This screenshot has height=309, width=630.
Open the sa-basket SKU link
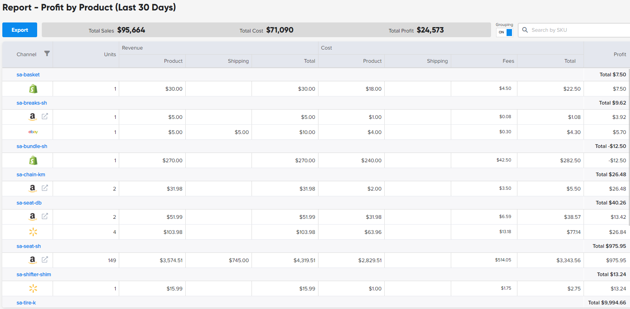tap(28, 75)
